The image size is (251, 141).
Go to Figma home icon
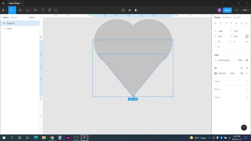[4, 3]
